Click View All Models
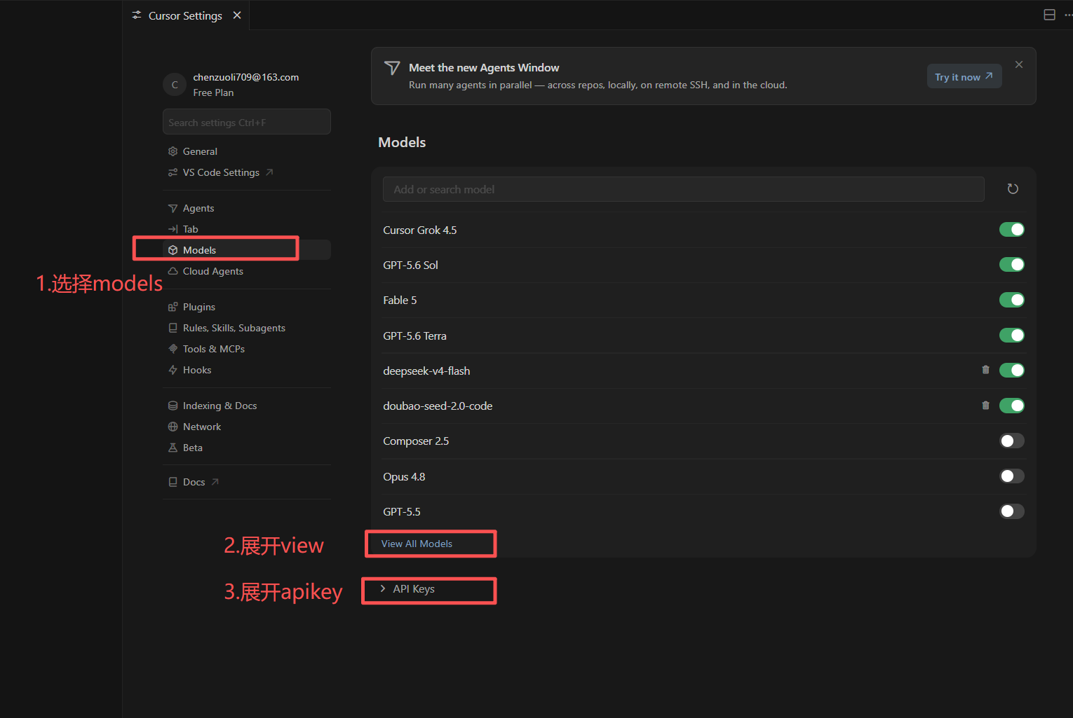 417,544
